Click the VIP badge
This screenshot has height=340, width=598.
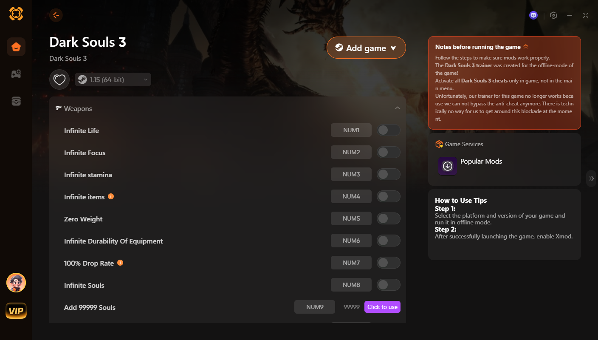coord(16,311)
